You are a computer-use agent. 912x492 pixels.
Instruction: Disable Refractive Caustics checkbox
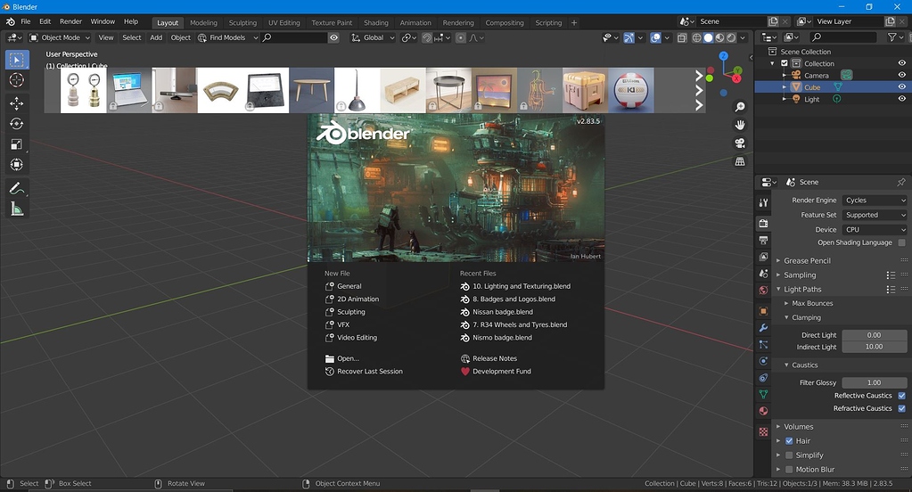click(x=901, y=408)
